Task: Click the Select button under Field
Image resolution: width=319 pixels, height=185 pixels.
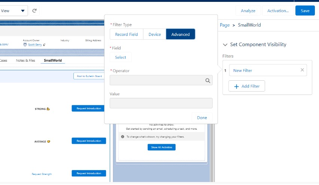Action: [121, 57]
